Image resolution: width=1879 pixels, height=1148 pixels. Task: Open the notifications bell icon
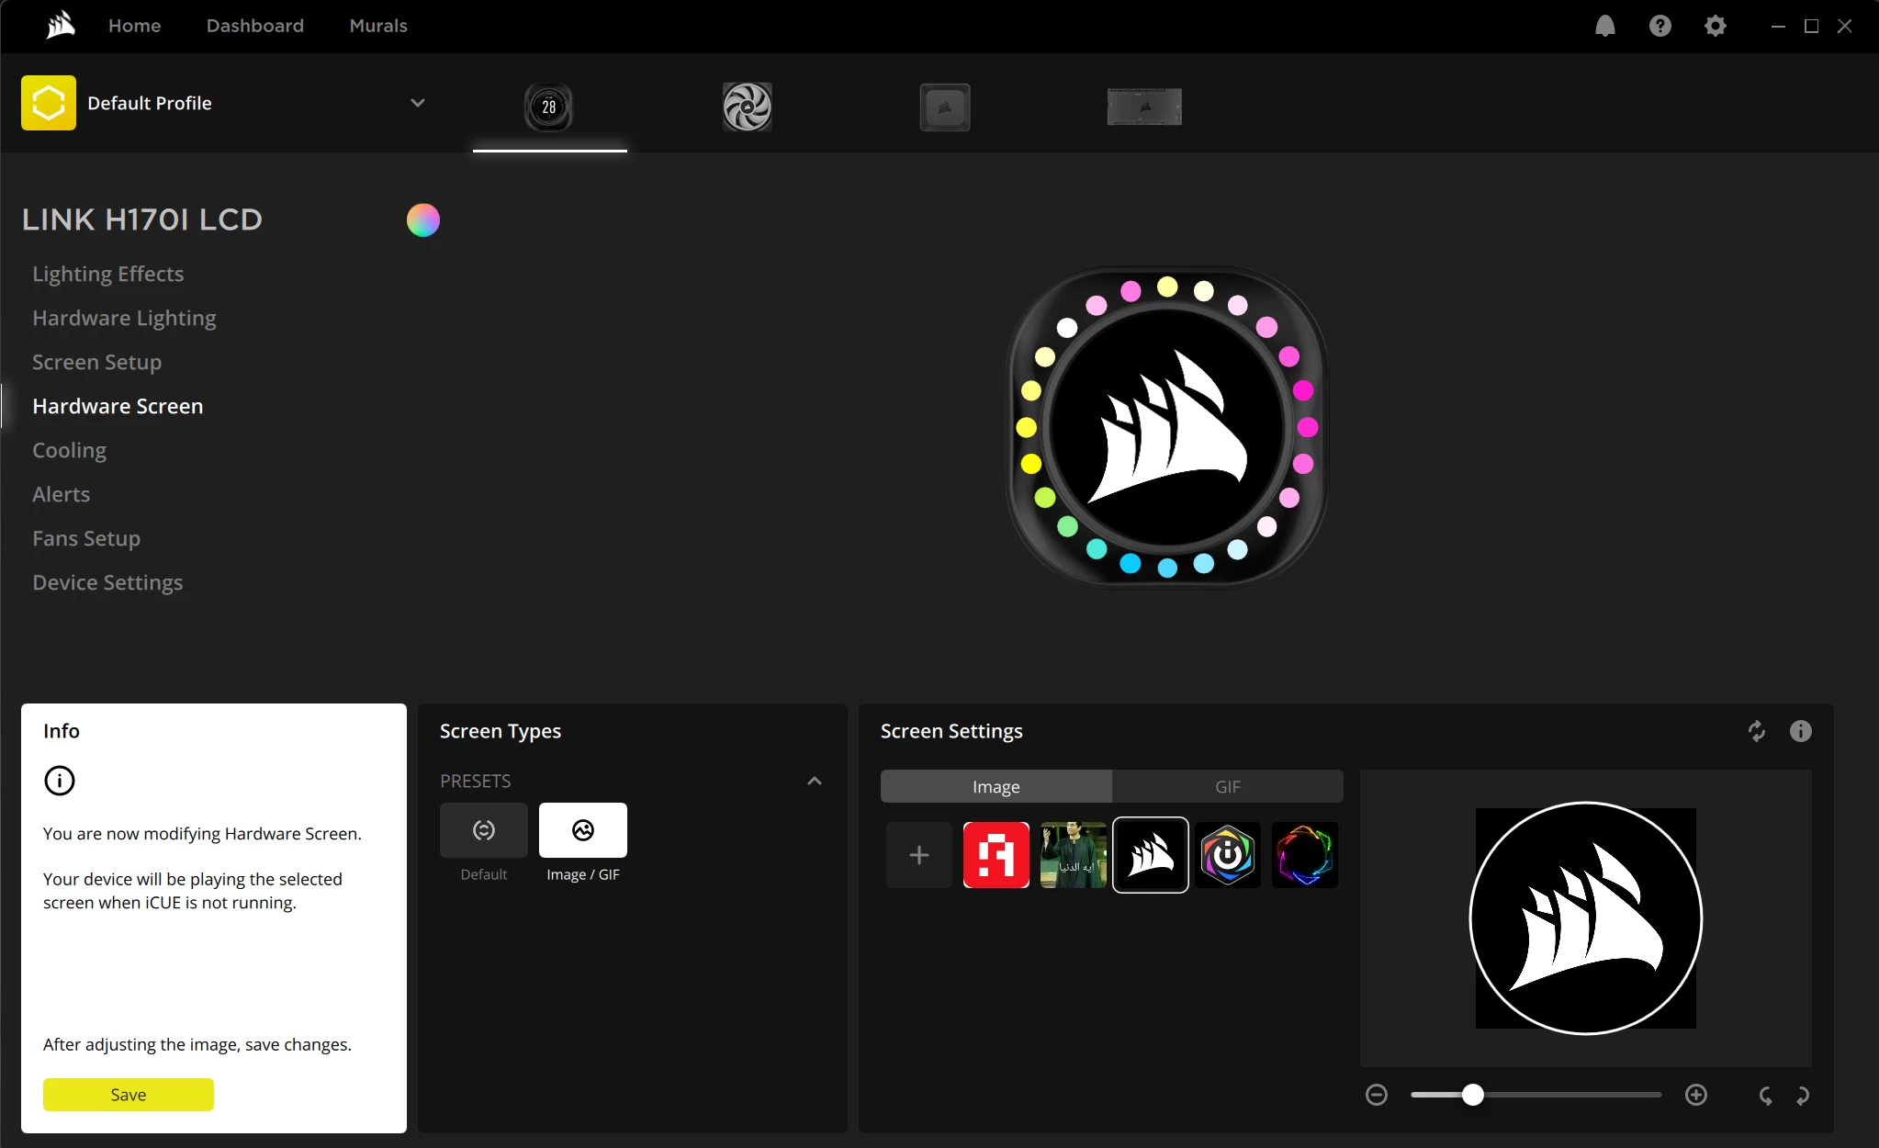1604,26
